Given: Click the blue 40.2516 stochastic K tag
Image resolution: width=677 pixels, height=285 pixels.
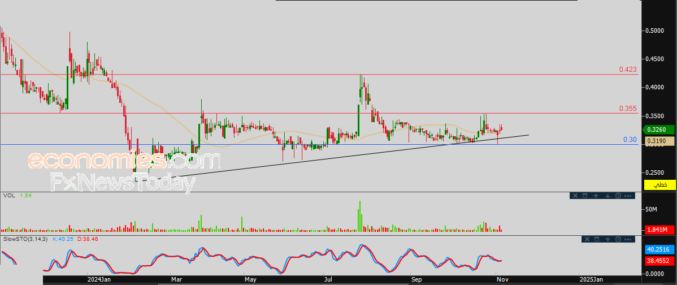Looking at the screenshot, I should 659,249.
